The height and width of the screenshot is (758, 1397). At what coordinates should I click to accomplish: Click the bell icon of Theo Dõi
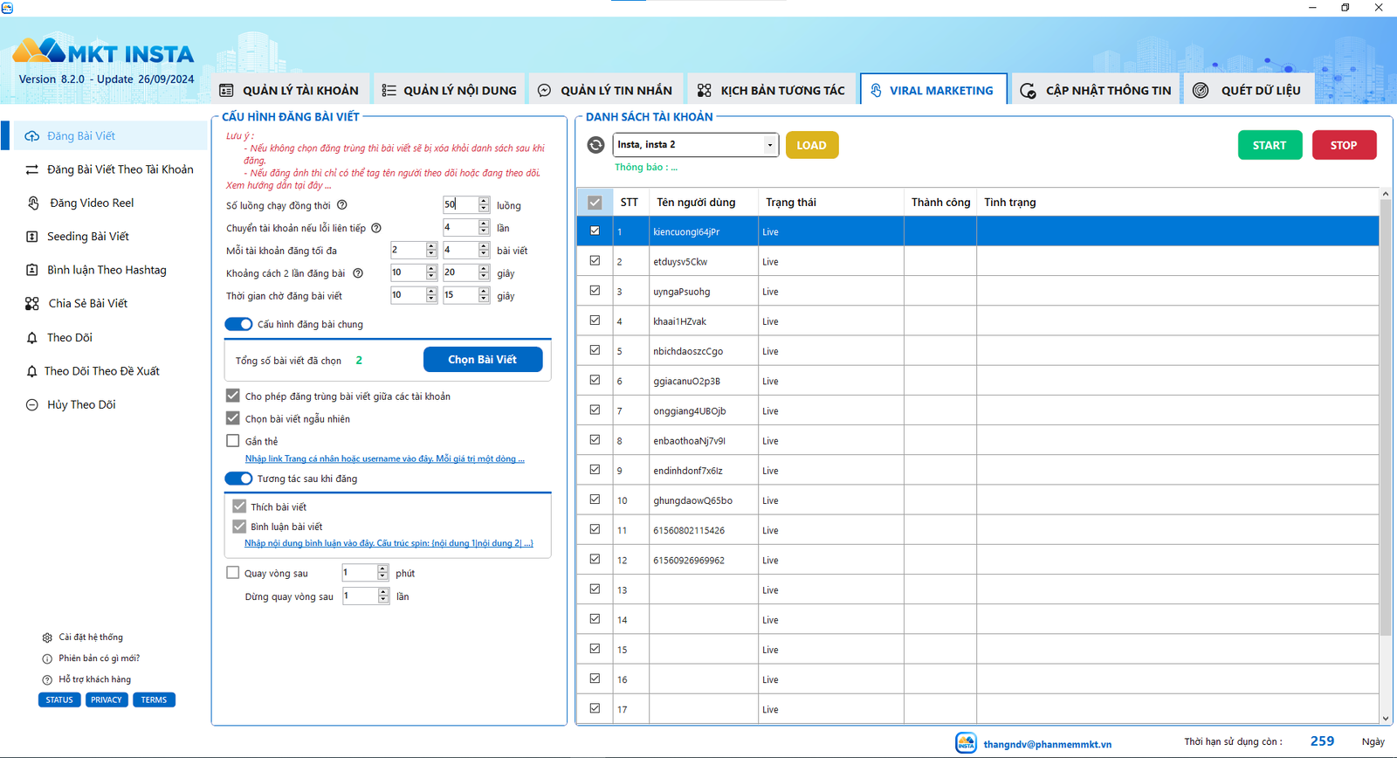pos(32,338)
